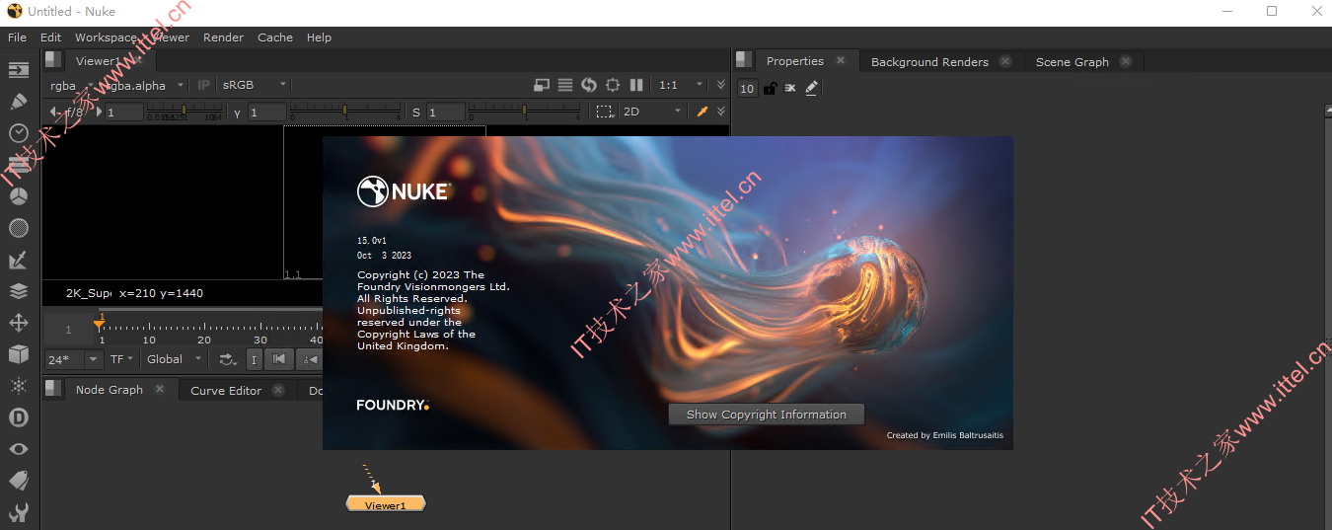Click the saturation S slider handle
This screenshot has height=530, width=1332.
(x=524, y=110)
